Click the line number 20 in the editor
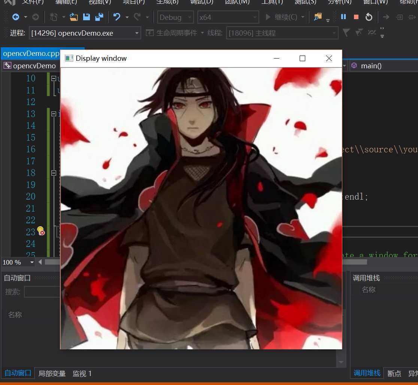The width and height of the screenshot is (418, 385). click(x=31, y=197)
